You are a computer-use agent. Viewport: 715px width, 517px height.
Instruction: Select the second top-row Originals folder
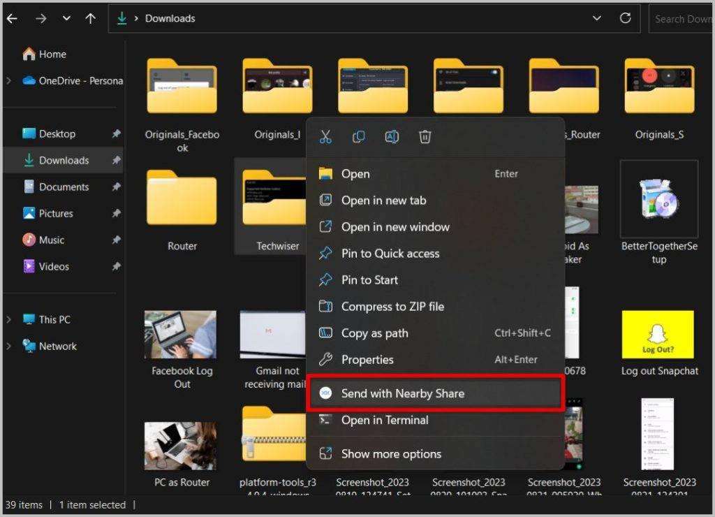277,99
